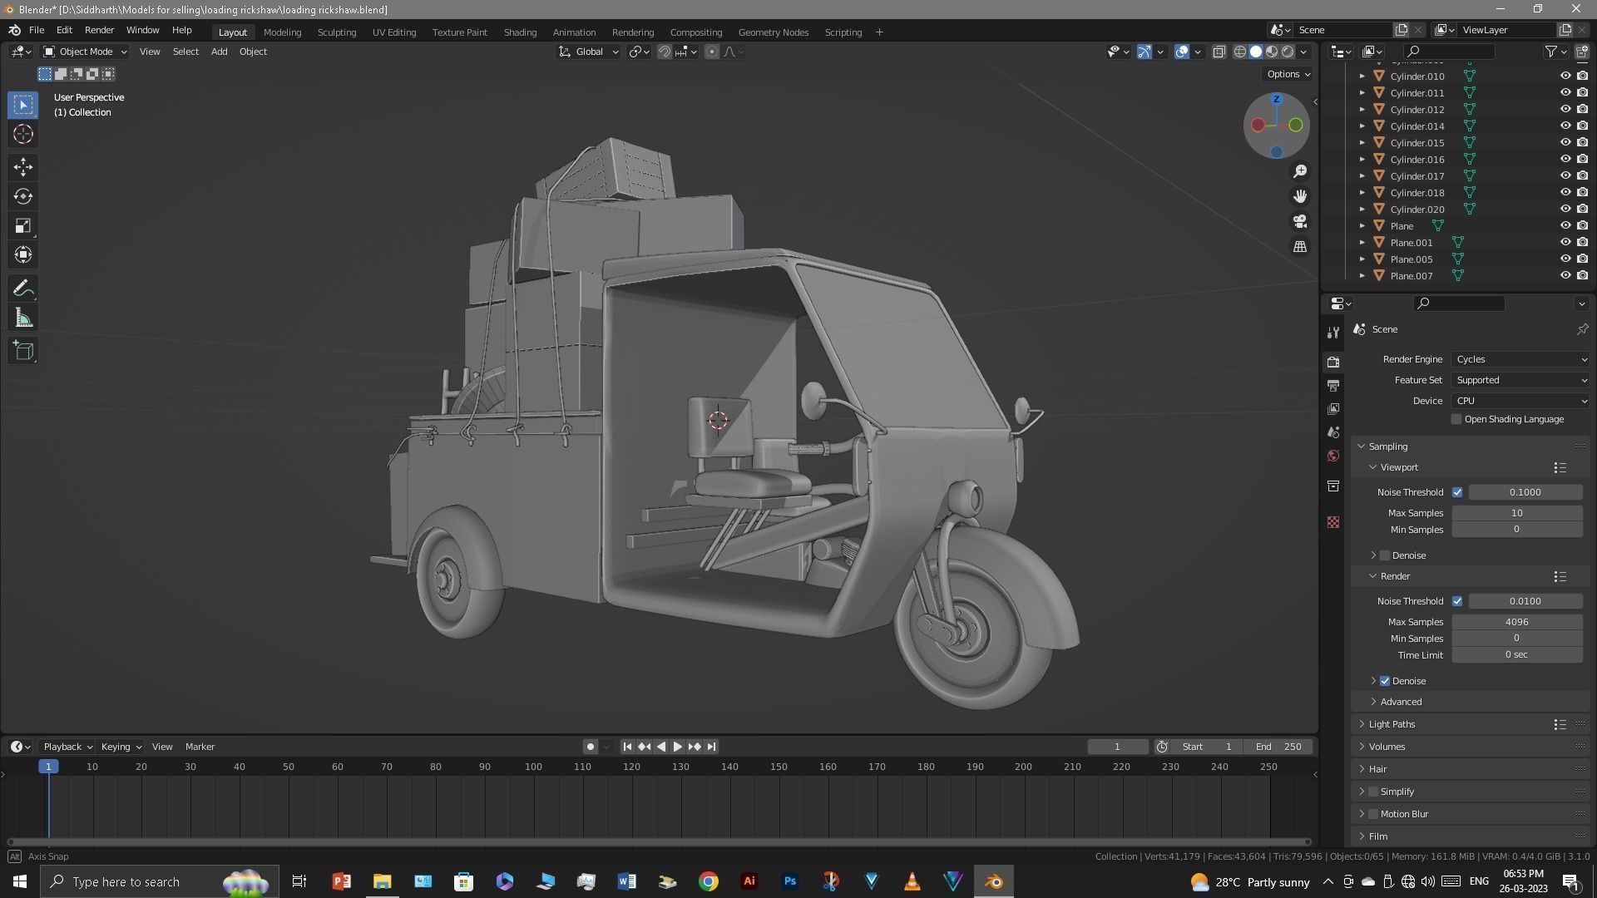Screen dimensions: 1597x898
Task: Open the World properties tab icon
Action: 1333,456
